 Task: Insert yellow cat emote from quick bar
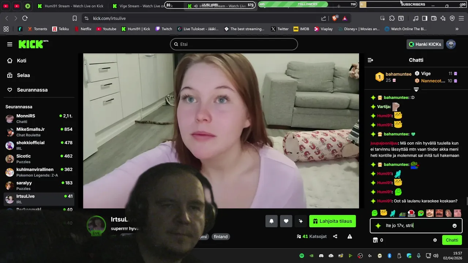384,213
